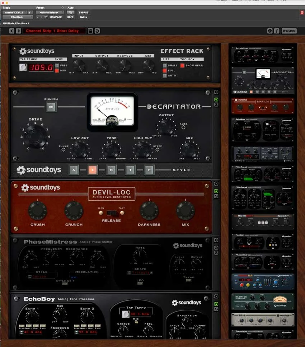
Task: Tap the EchoBoy Tap Tempo pad
Action: pos(126,314)
